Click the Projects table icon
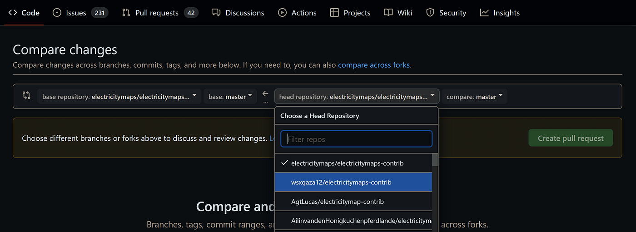The width and height of the screenshot is (636, 232). (334, 13)
